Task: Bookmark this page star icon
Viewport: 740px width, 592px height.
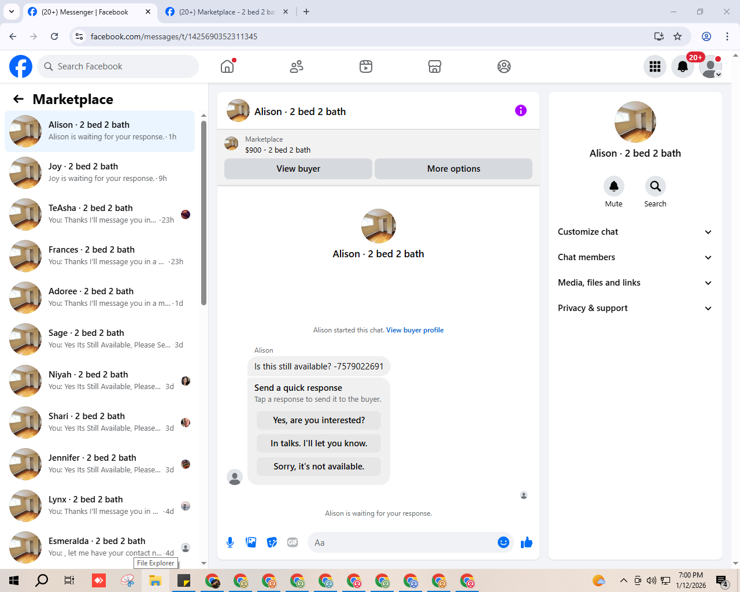Action: [x=678, y=36]
